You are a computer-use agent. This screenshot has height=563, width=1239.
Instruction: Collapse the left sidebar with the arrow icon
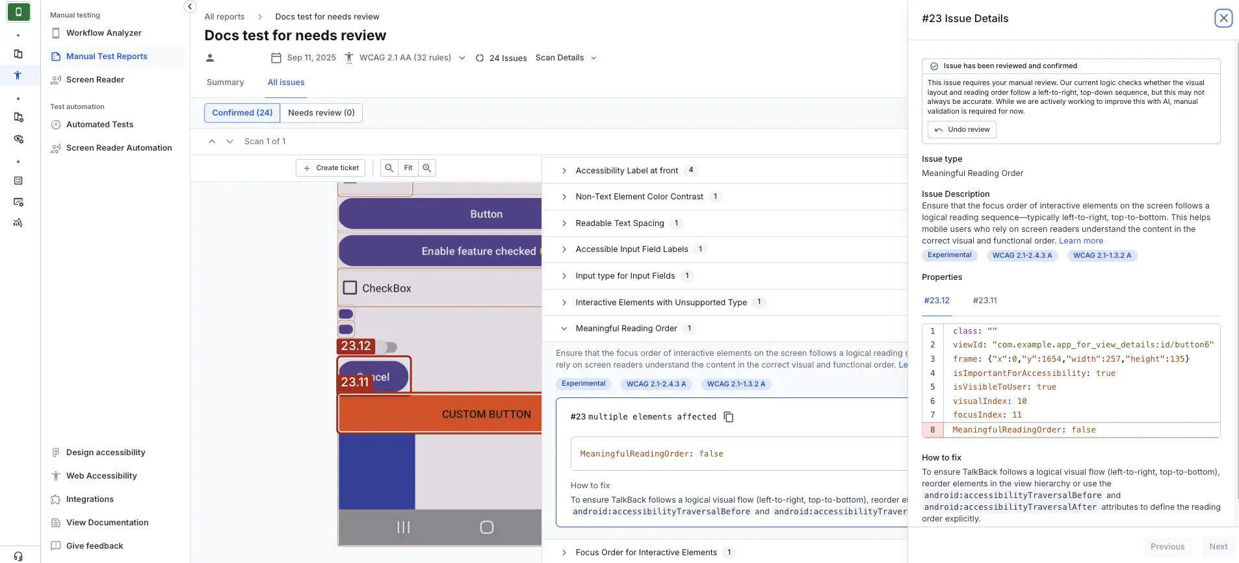click(190, 6)
